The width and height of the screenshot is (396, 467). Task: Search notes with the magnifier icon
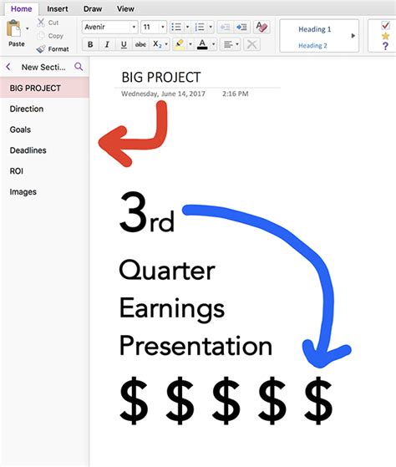(79, 67)
